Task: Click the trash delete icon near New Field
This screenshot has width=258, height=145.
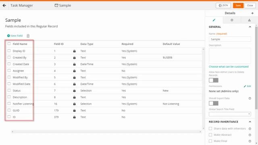Action: coord(28,36)
